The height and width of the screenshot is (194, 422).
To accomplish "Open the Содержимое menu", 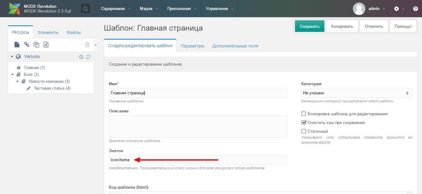I will tap(116, 9).
